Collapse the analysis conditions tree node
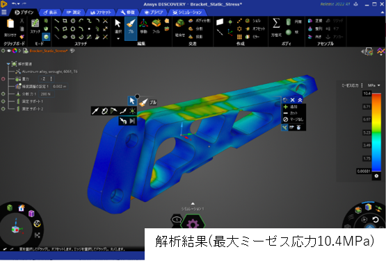This screenshot has width=386, height=263. pyautogui.click(x=8, y=64)
